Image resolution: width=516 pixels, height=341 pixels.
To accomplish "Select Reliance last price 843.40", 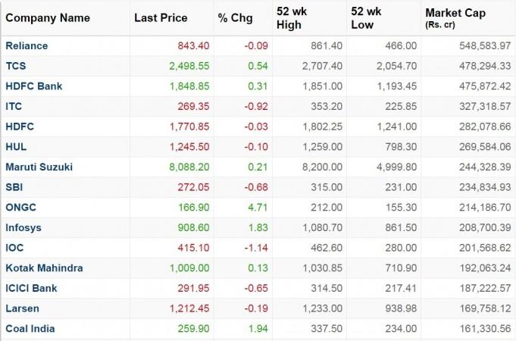I will pos(193,45).
